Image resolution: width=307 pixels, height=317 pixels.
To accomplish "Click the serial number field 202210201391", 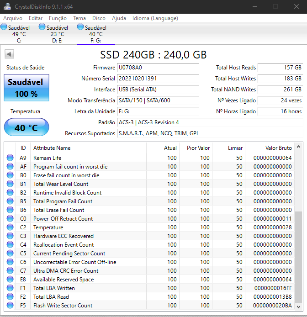I will [x=158, y=79].
